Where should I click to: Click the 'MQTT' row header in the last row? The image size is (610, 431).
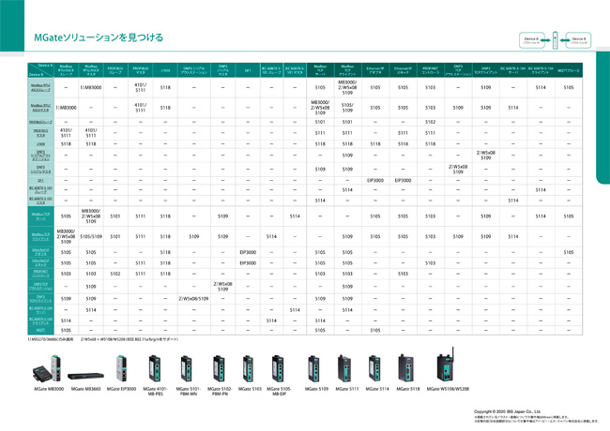coord(40,331)
